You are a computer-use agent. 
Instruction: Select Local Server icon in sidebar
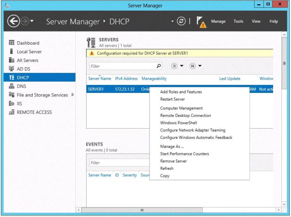click(x=11, y=52)
